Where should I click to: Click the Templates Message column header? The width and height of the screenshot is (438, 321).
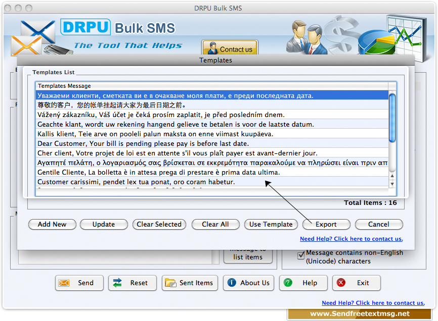coord(212,86)
